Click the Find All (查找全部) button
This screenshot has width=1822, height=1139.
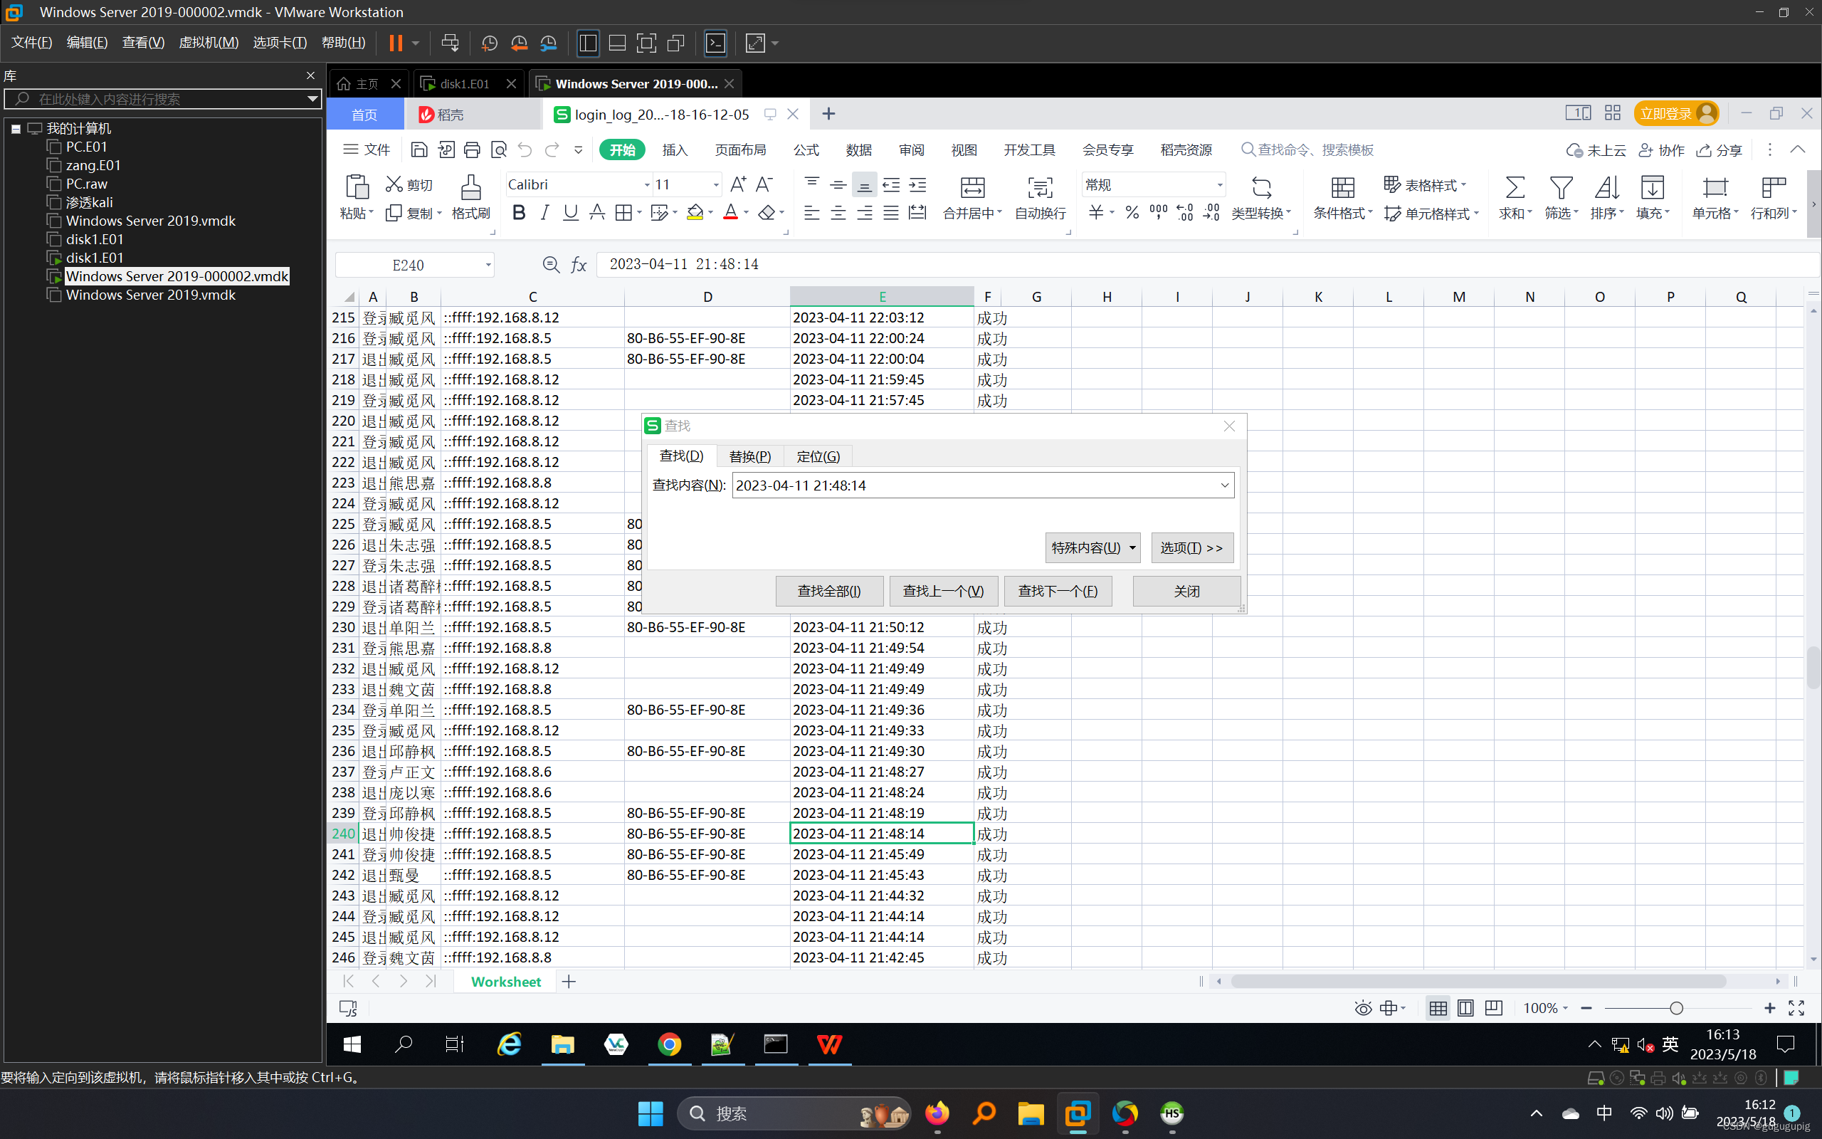[829, 592]
